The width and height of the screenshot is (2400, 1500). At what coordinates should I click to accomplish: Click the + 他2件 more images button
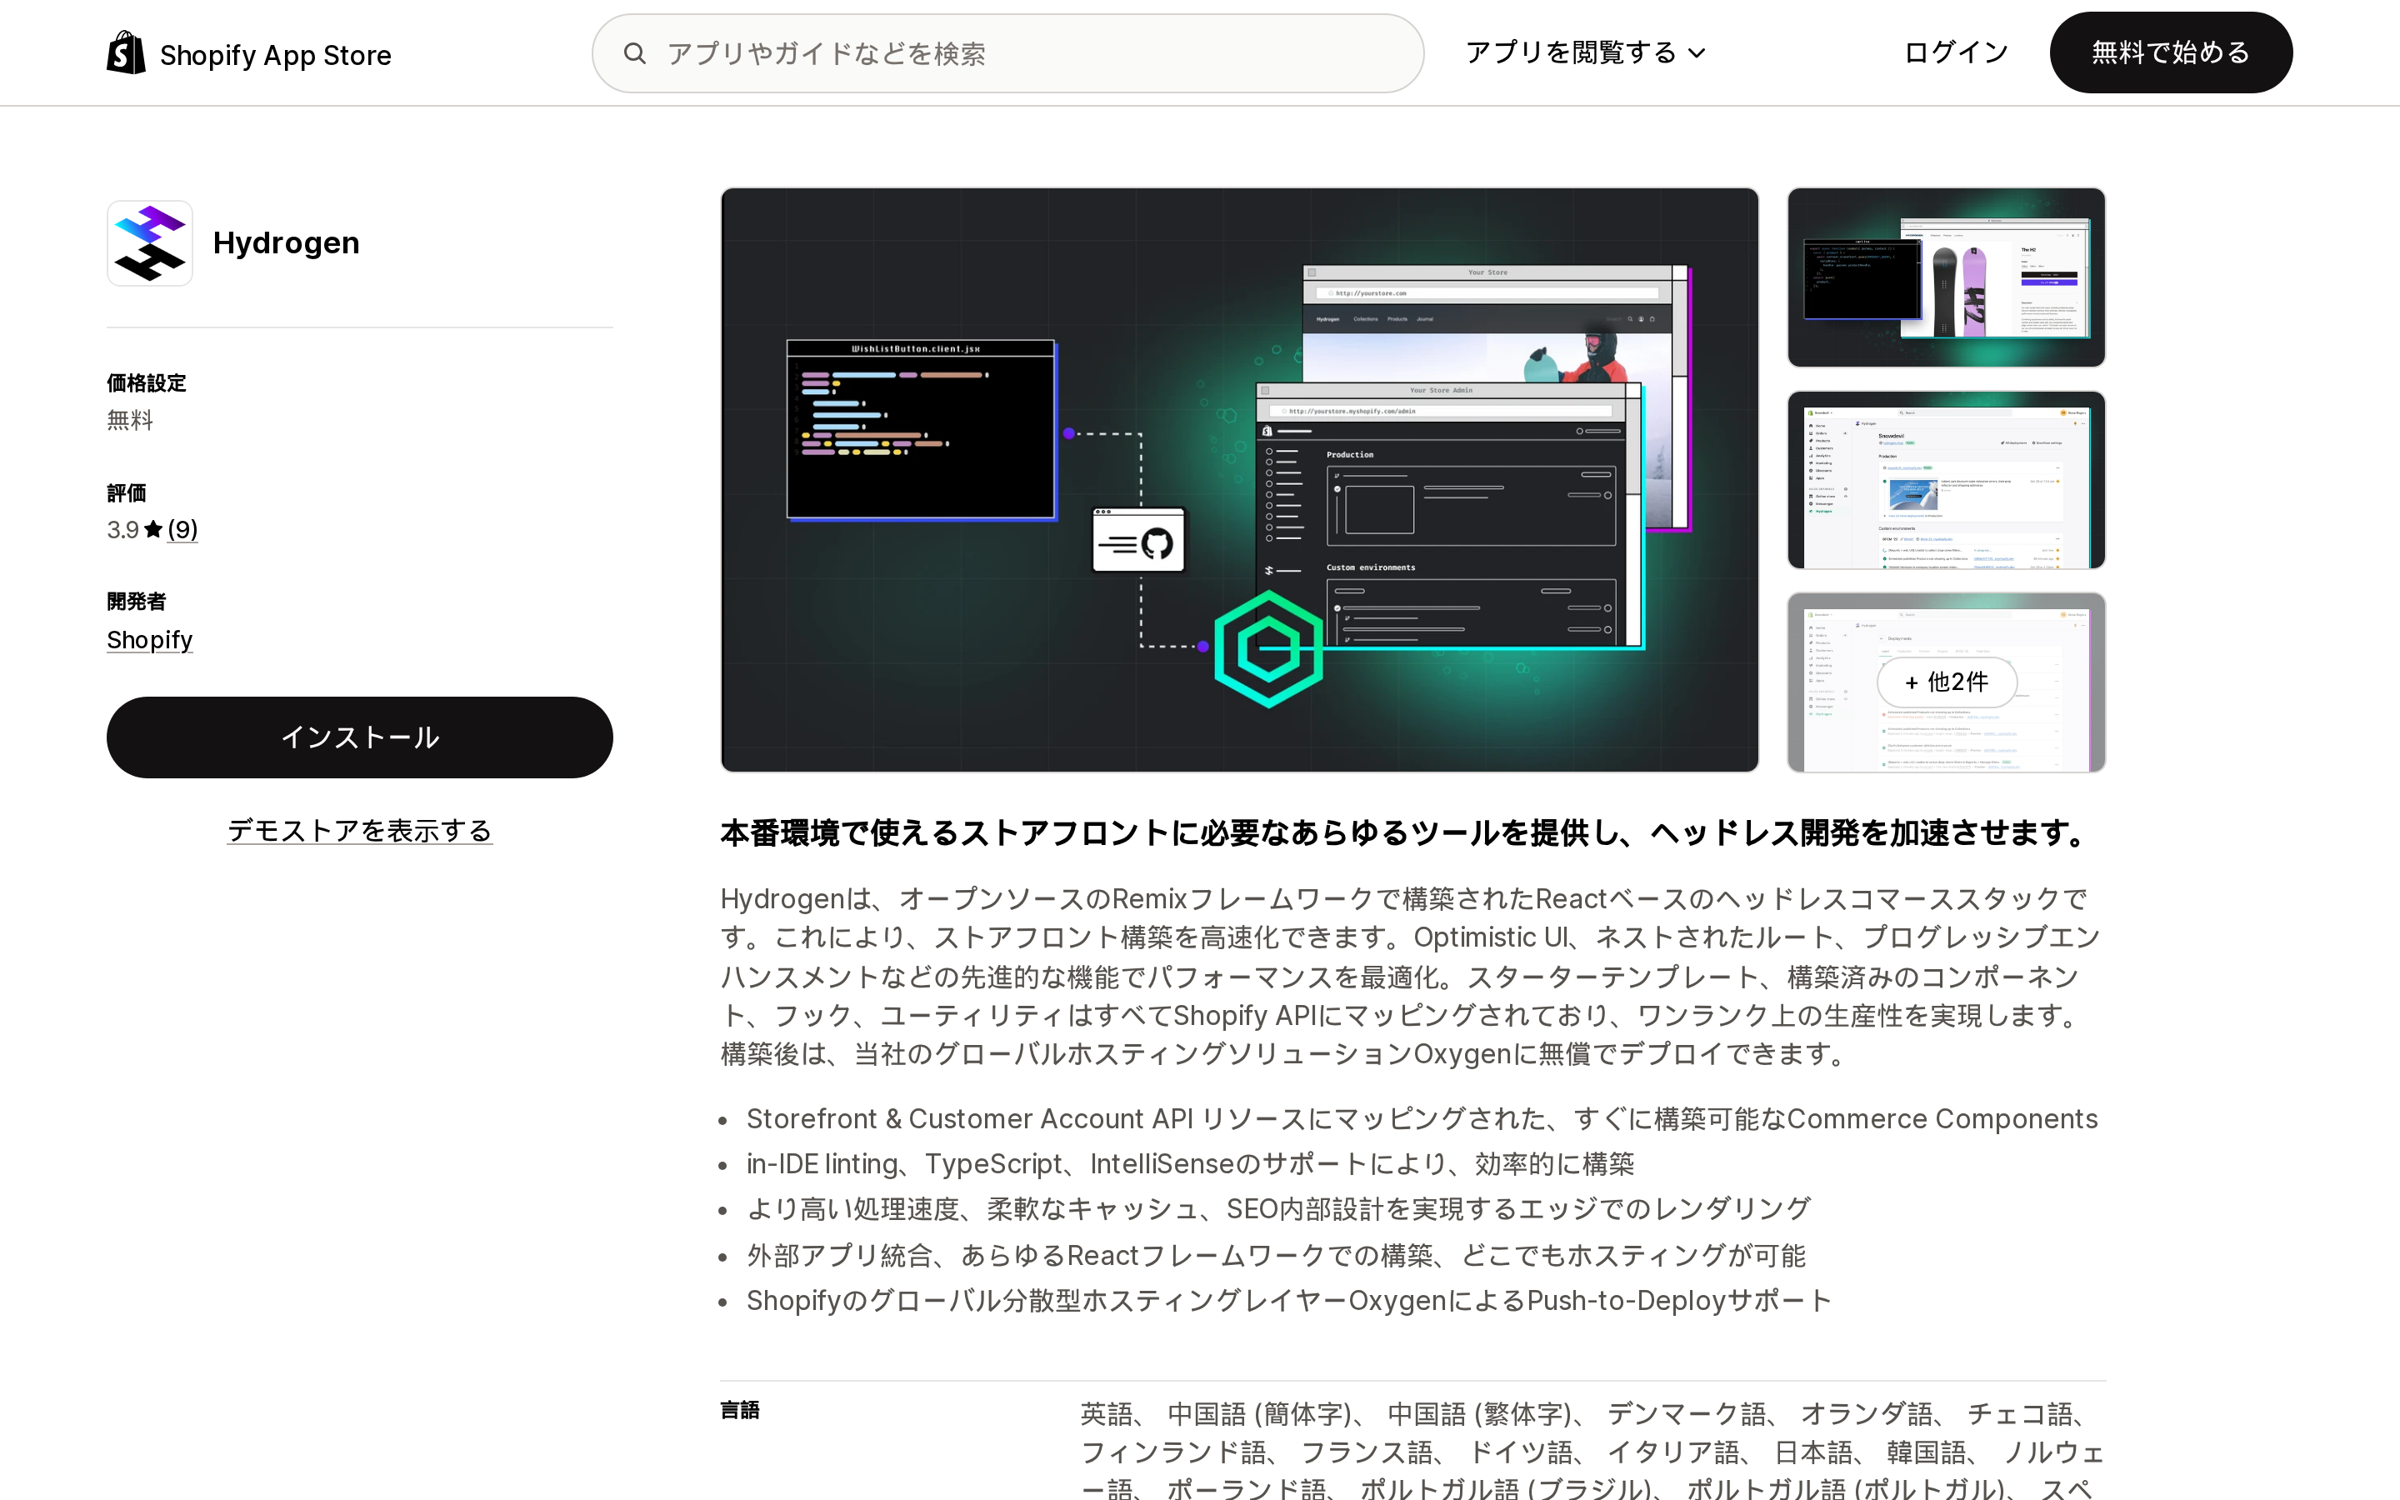[1946, 682]
